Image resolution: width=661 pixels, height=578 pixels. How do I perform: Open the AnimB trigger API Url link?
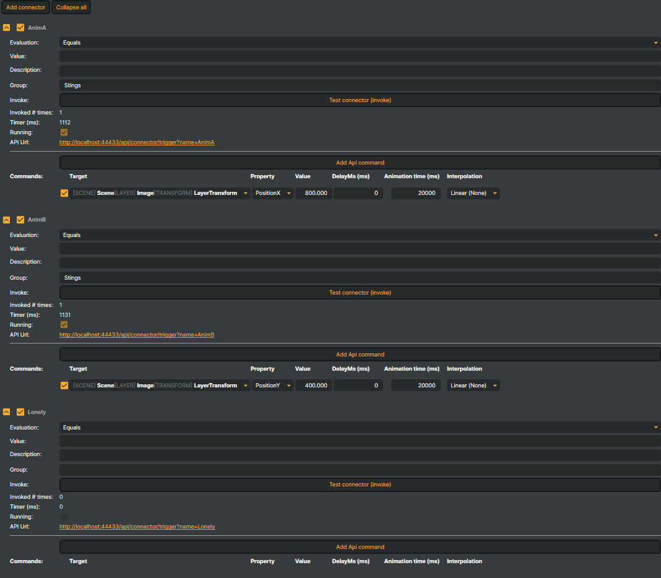pos(137,334)
